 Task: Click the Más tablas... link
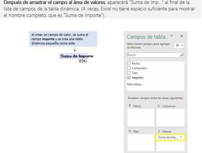pyautogui.click(x=135, y=84)
